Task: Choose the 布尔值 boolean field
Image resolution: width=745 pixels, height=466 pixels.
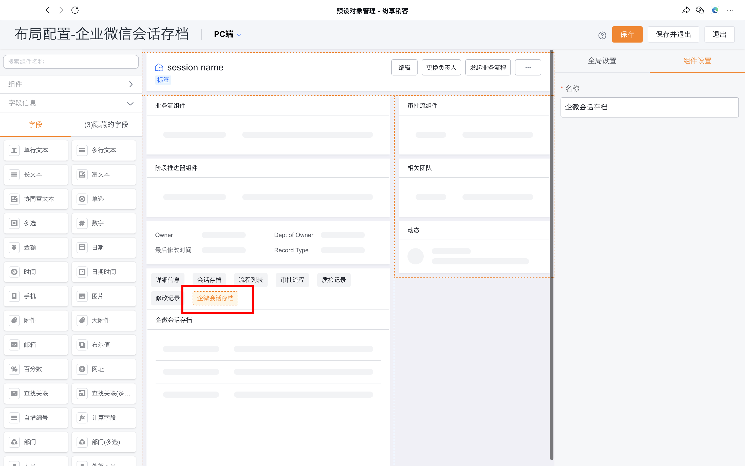Action: click(104, 345)
